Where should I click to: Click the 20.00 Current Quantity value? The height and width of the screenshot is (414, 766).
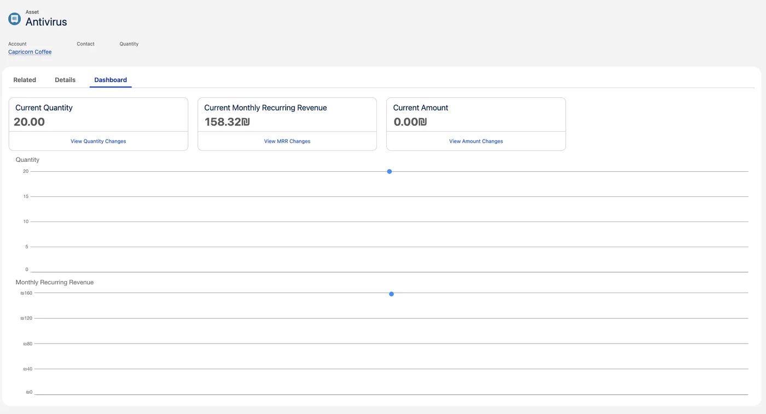[30, 122]
